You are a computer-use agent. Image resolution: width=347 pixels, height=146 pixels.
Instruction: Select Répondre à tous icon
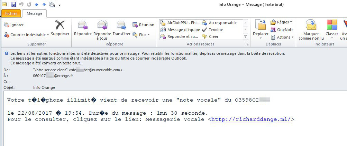click(102, 25)
